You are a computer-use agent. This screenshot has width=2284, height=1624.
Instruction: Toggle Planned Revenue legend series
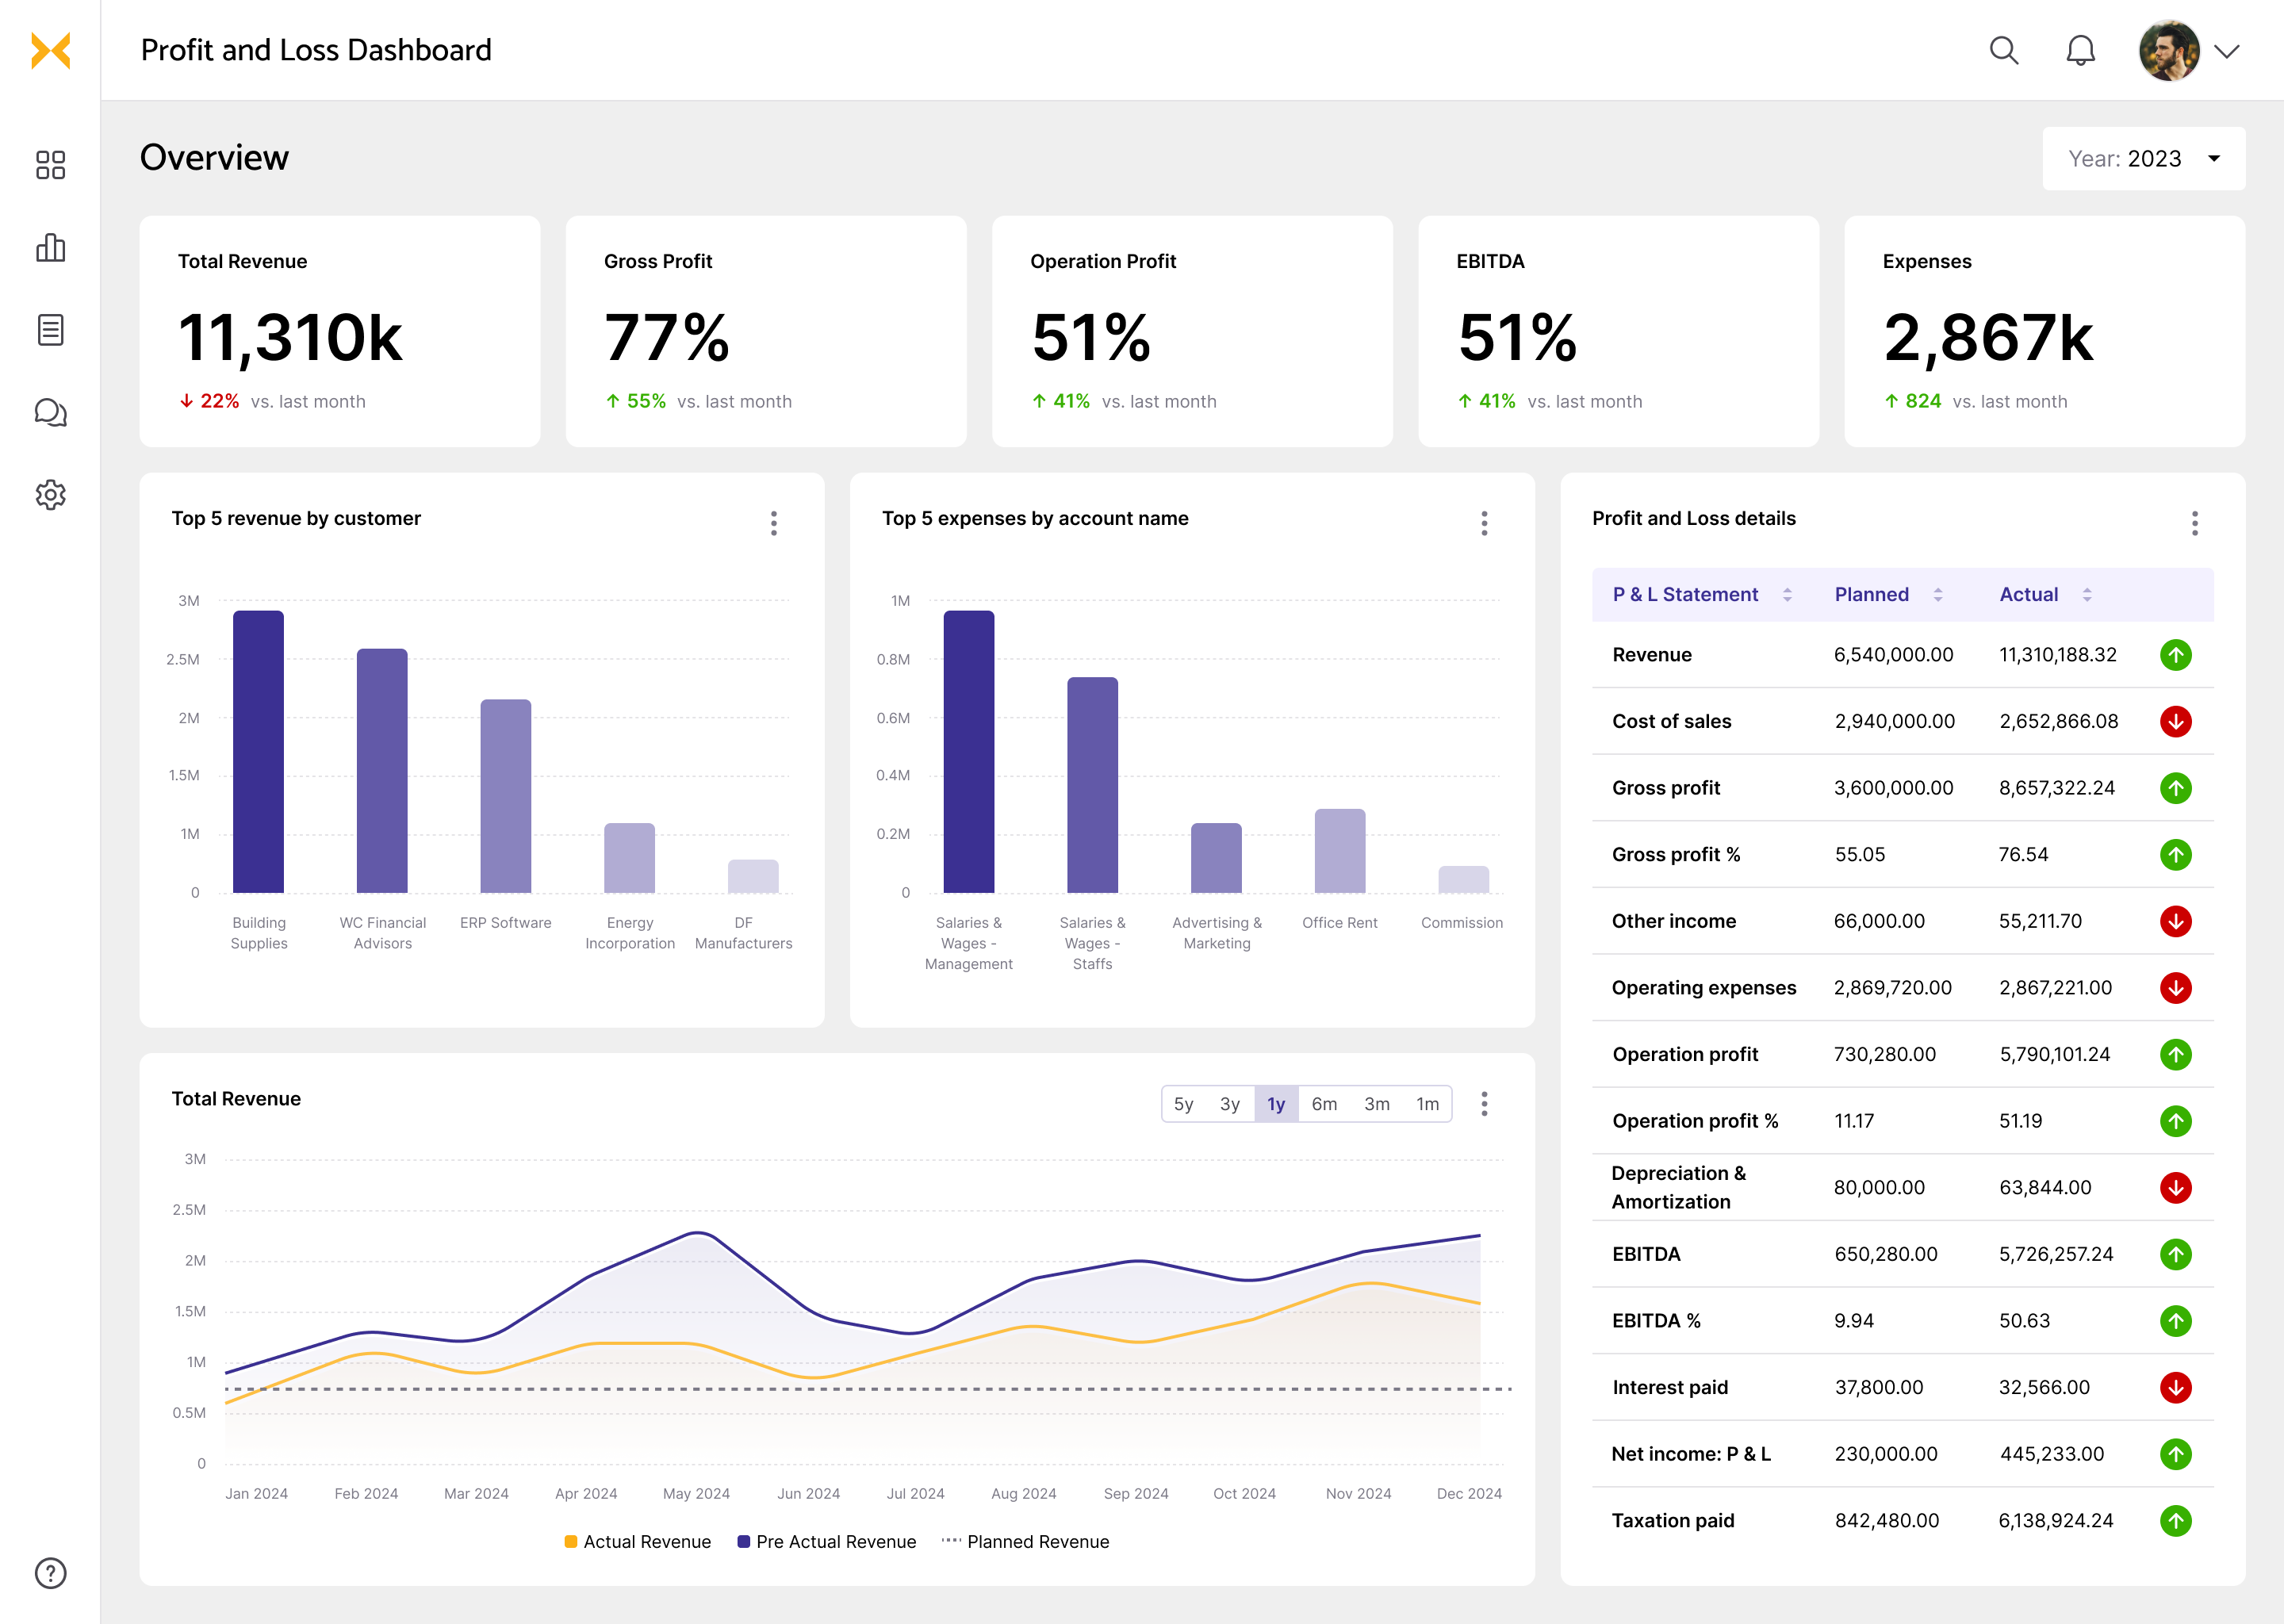tap(1026, 1541)
